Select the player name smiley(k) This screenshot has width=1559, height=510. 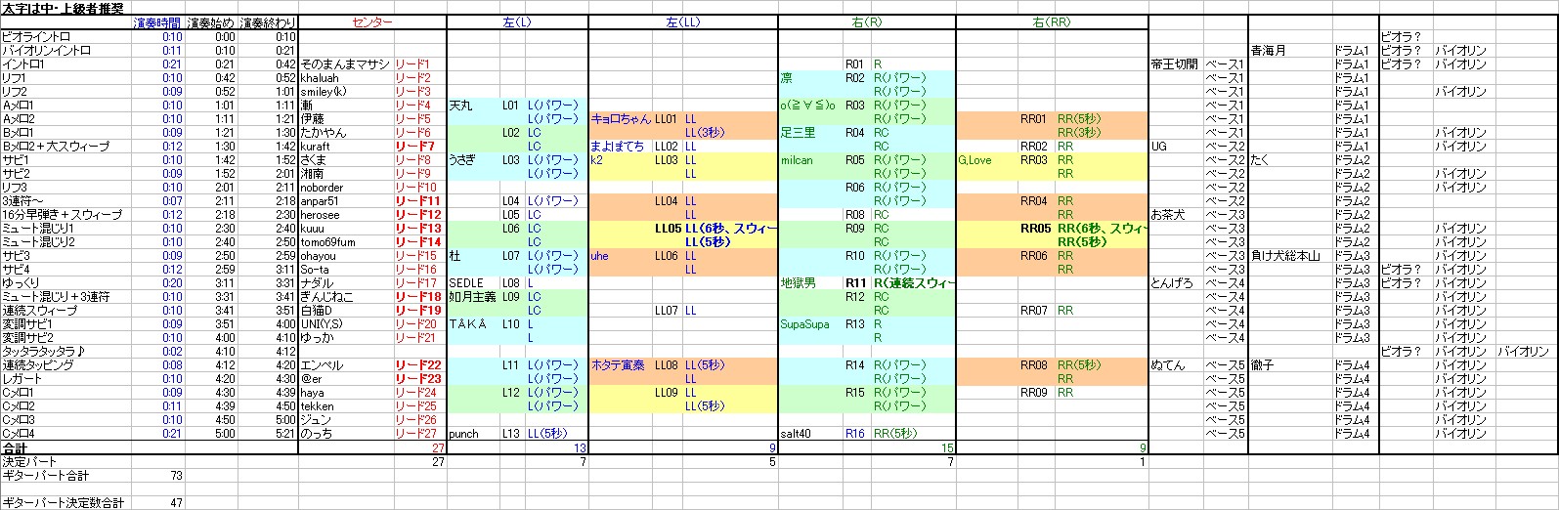[345, 91]
